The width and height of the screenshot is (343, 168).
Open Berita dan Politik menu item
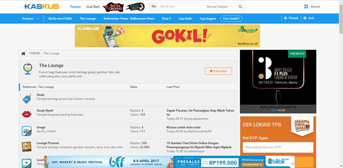pos(60,18)
